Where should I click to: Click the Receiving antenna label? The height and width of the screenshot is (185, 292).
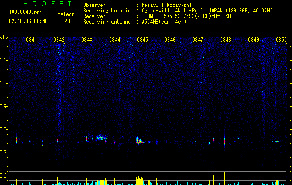[107, 22]
